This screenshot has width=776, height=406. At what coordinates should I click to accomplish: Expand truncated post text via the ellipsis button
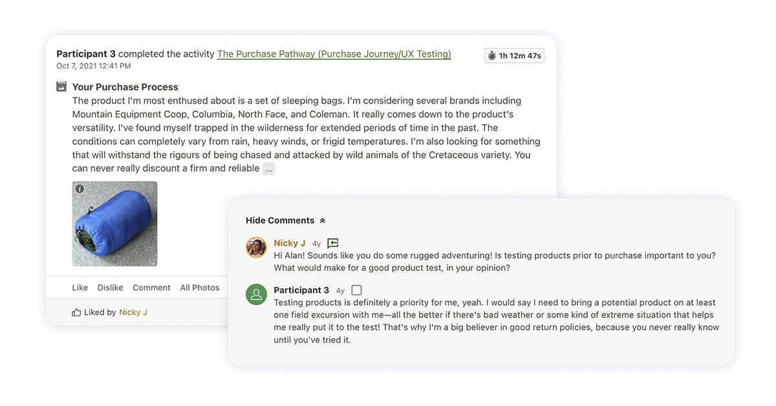tap(269, 169)
